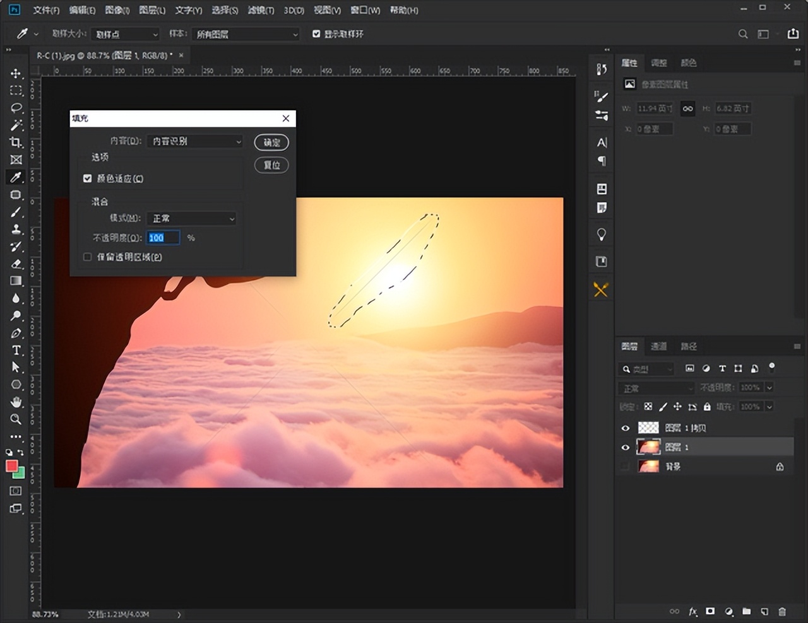Select the Hand tool
Image resolution: width=808 pixels, height=623 pixels.
[16, 402]
